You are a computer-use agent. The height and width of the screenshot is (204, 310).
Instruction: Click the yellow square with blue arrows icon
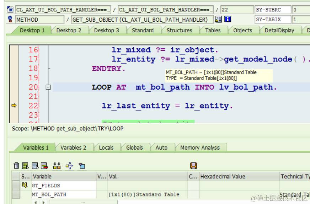point(69,166)
